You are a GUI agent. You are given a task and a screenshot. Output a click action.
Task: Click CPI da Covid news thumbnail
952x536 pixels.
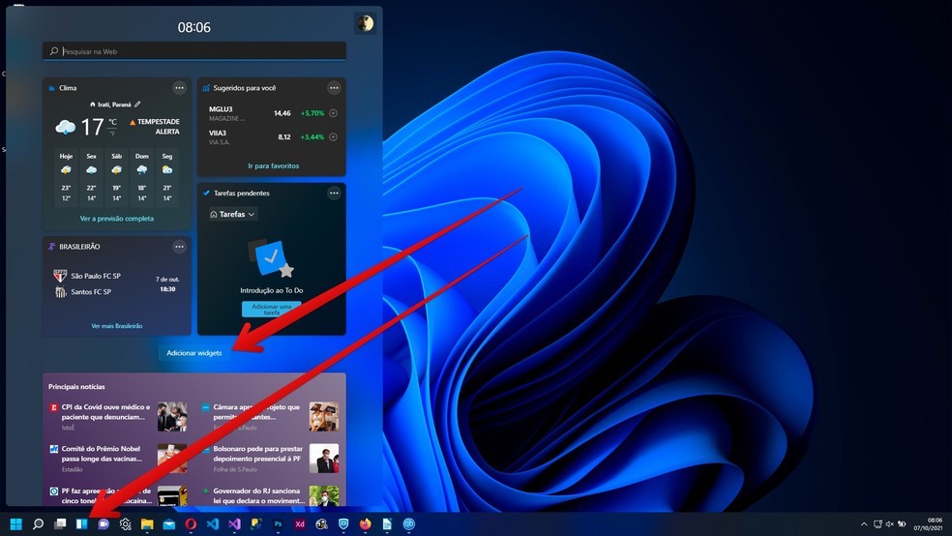[x=172, y=416]
